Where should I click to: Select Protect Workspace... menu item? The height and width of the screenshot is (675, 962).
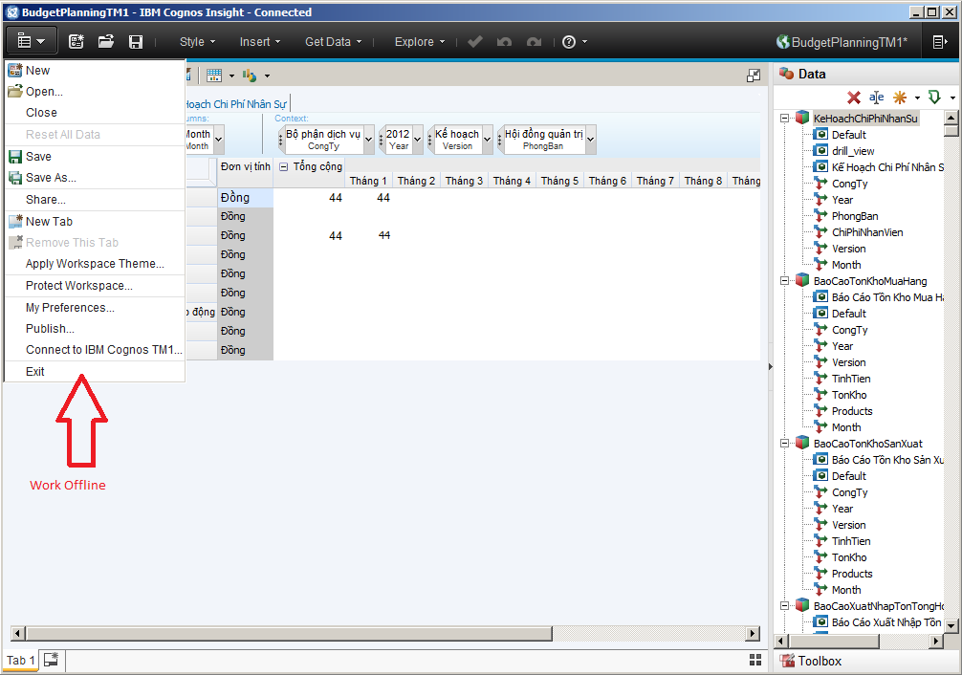point(95,285)
